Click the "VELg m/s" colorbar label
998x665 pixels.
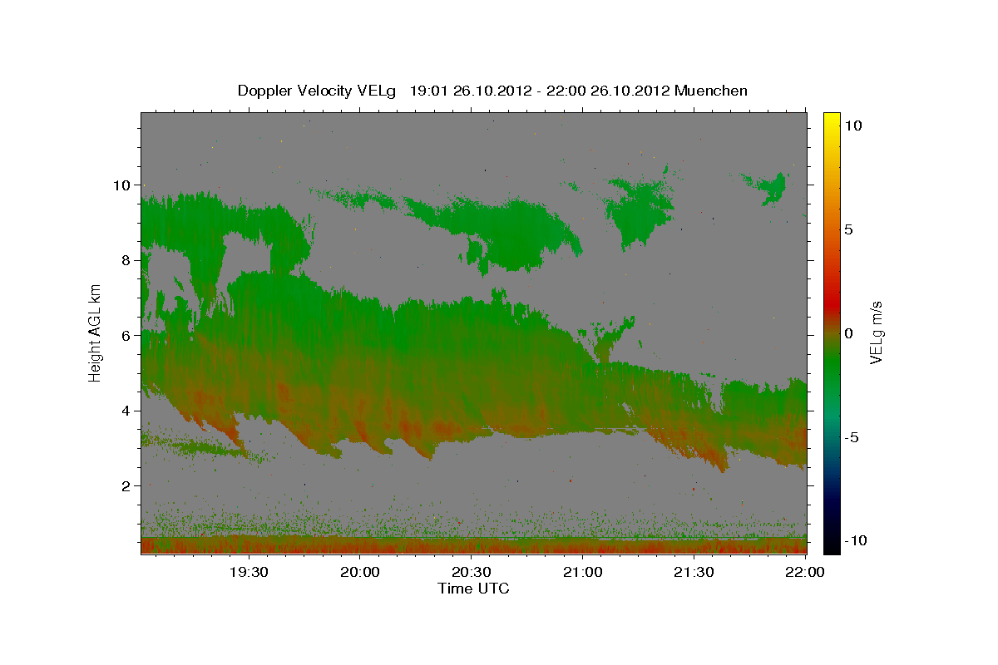[876, 332]
